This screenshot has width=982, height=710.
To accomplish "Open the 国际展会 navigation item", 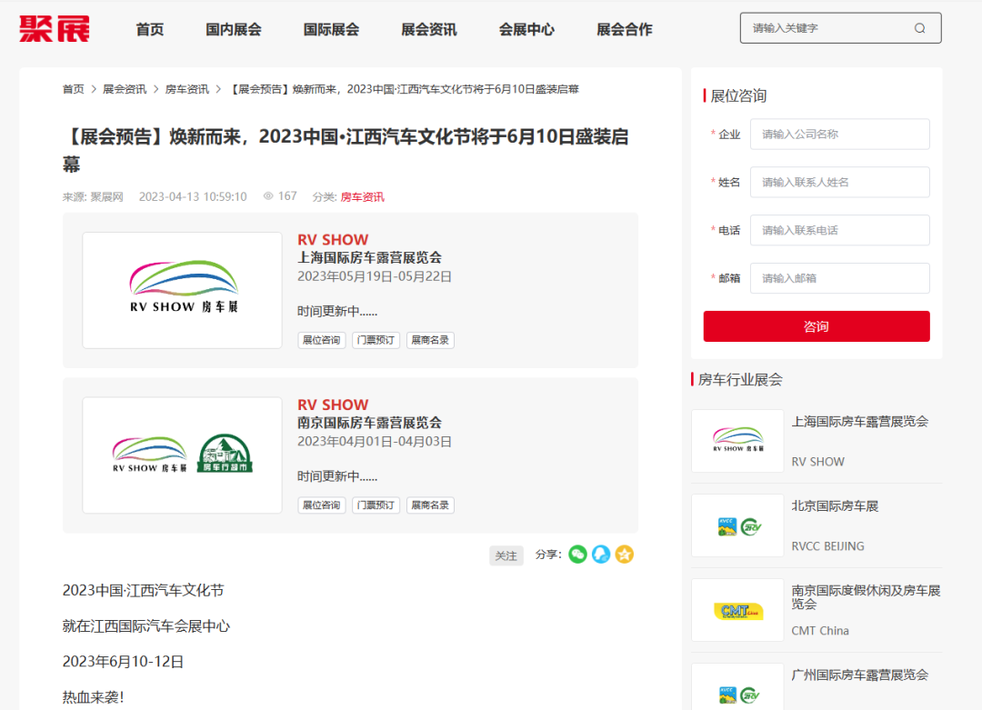I will (x=331, y=29).
